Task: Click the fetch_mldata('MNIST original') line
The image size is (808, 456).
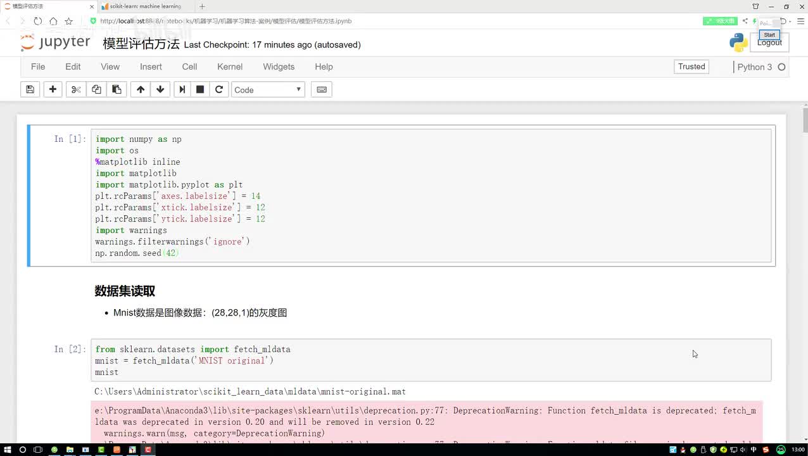Action: point(184,361)
